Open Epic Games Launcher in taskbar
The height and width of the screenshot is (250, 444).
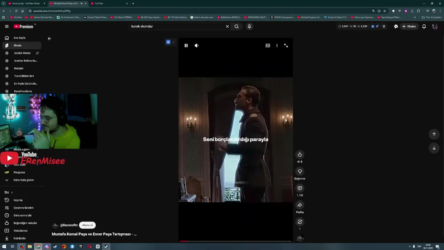(x=81, y=247)
